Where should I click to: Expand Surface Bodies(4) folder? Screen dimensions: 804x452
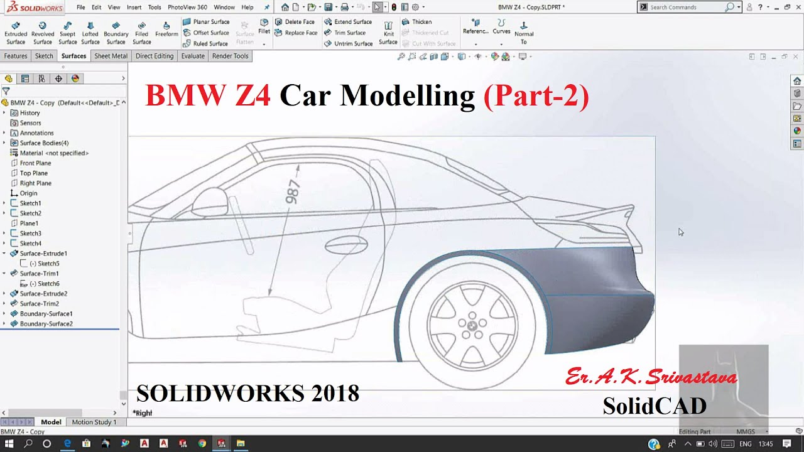tap(4, 143)
